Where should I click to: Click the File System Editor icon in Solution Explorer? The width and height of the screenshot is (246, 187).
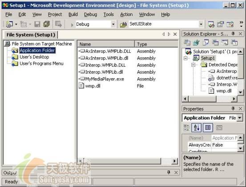187,43
